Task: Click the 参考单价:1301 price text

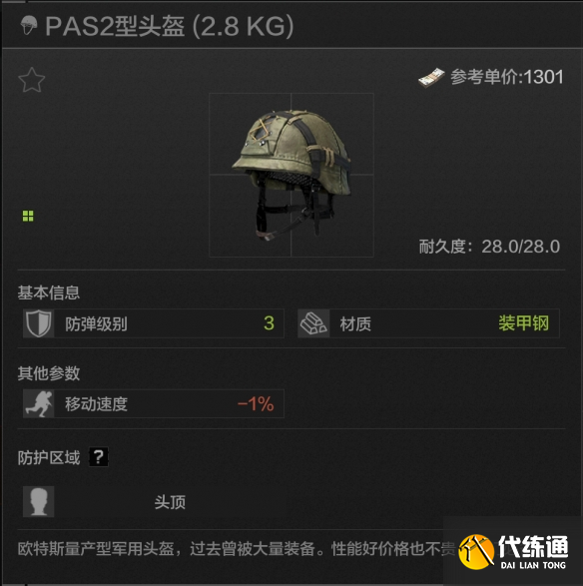Action: [507, 77]
